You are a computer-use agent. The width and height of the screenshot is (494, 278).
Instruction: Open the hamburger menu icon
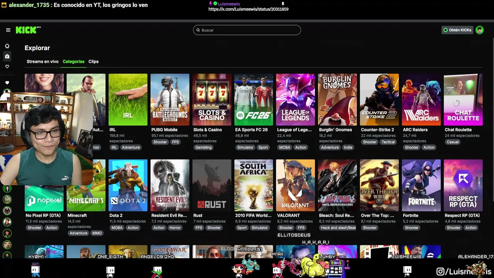(8, 30)
